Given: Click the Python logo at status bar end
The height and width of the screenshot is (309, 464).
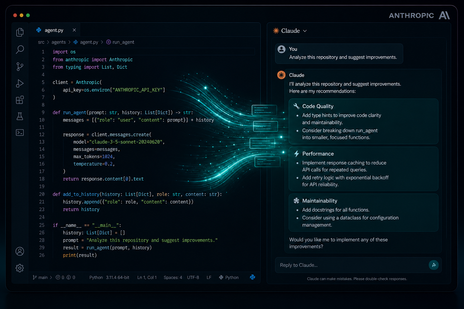Looking at the screenshot, I should click(x=253, y=277).
